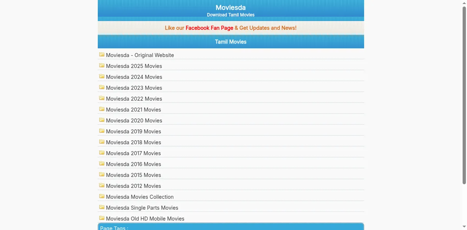
Task: Visit the Moviesda 2017 Movies page
Action: click(x=134, y=153)
